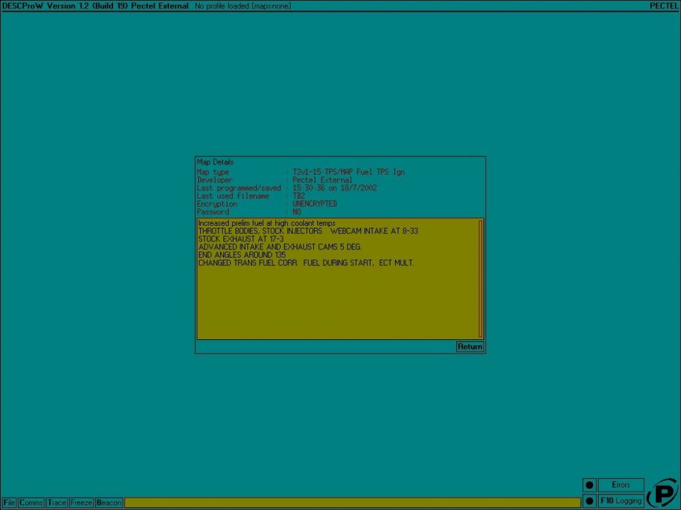Open the Trace menu

tap(57, 503)
